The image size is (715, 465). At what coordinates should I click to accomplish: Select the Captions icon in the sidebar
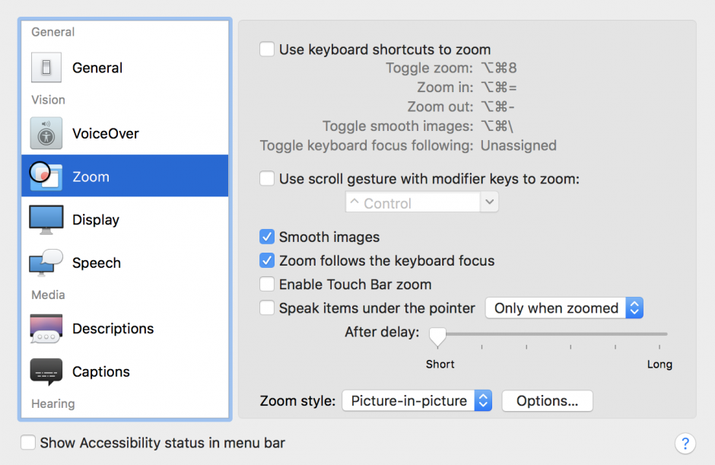tap(46, 371)
